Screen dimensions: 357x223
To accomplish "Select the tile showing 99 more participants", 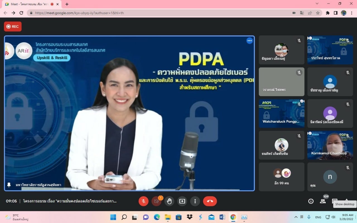I will click(x=281, y=177).
